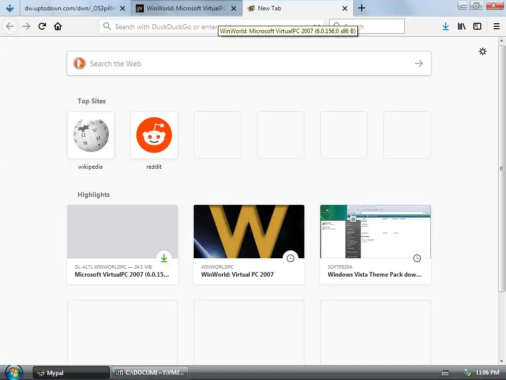This screenshot has height=380, width=506.
Task: Click the clock icon on WinWorld highlight
Action: point(291,258)
